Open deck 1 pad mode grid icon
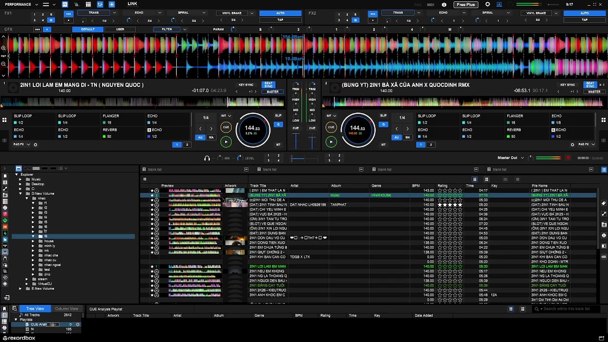608x342 pixels. (4, 120)
